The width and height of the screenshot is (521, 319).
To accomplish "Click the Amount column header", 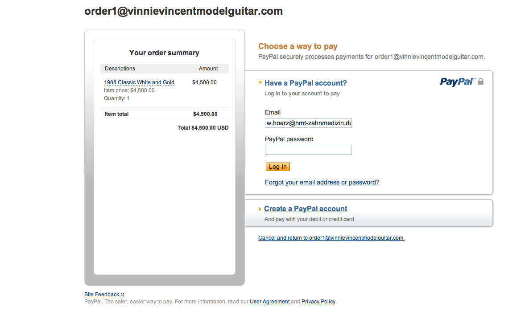I will point(208,69).
